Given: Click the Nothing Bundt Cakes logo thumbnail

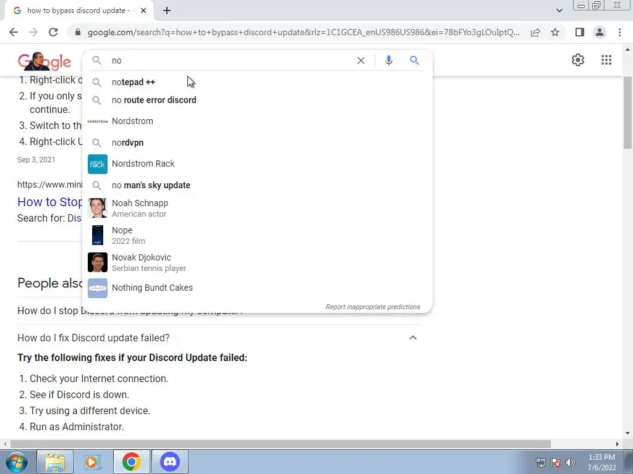Looking at the screenshot, I should [97, 288].
